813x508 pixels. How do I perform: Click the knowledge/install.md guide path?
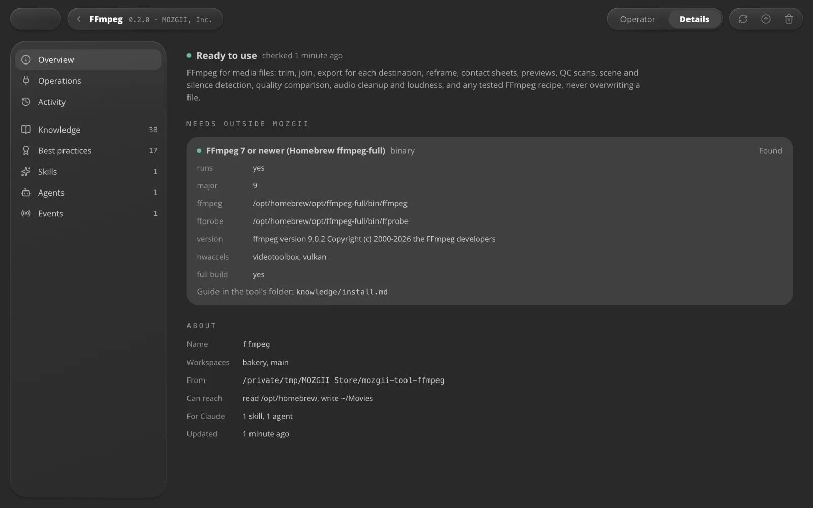[342, 292]
